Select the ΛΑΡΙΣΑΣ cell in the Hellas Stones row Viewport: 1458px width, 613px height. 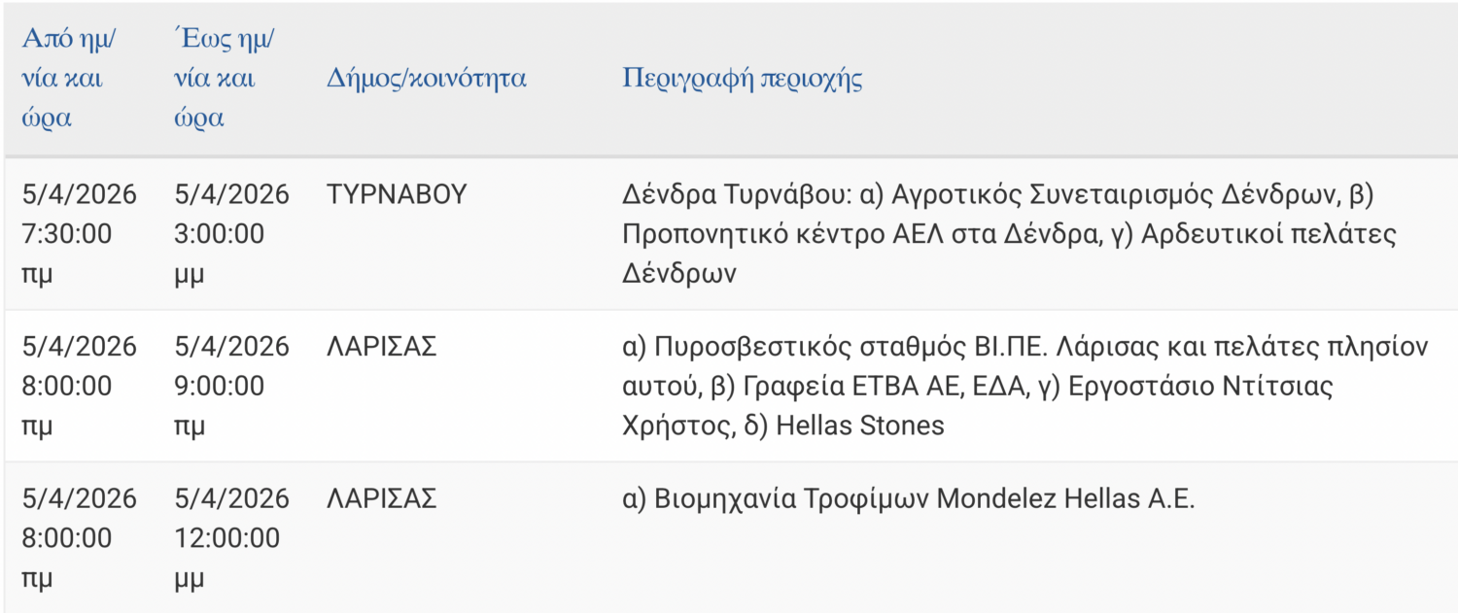pyautogui.click(x=382, y=347)
